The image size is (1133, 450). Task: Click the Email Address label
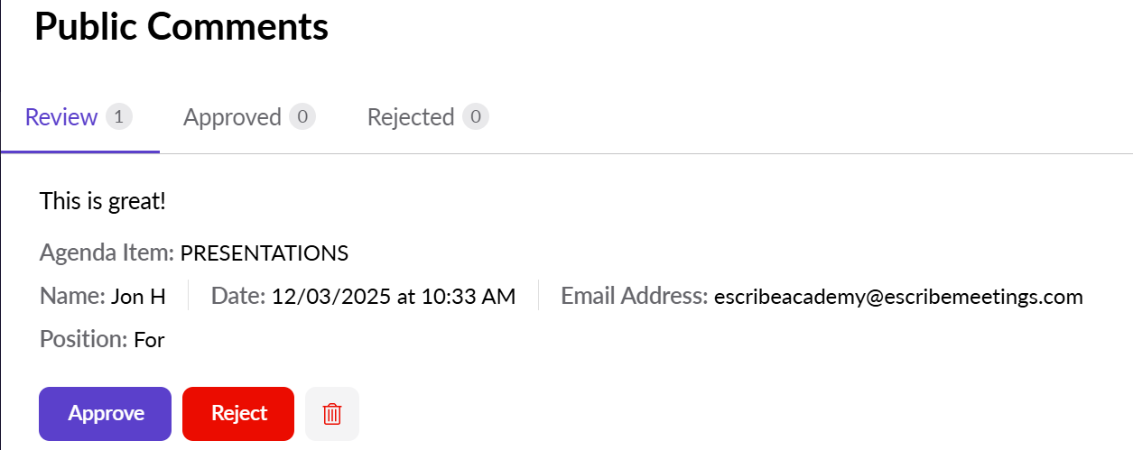(x=634, y=296)
